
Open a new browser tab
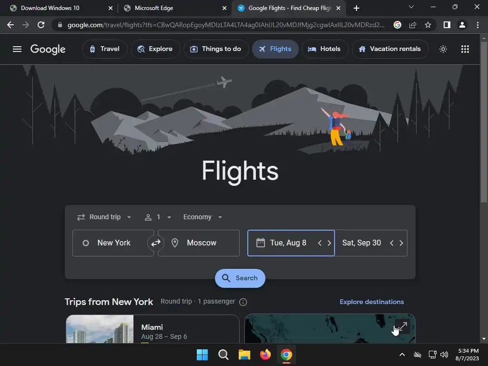356,8
